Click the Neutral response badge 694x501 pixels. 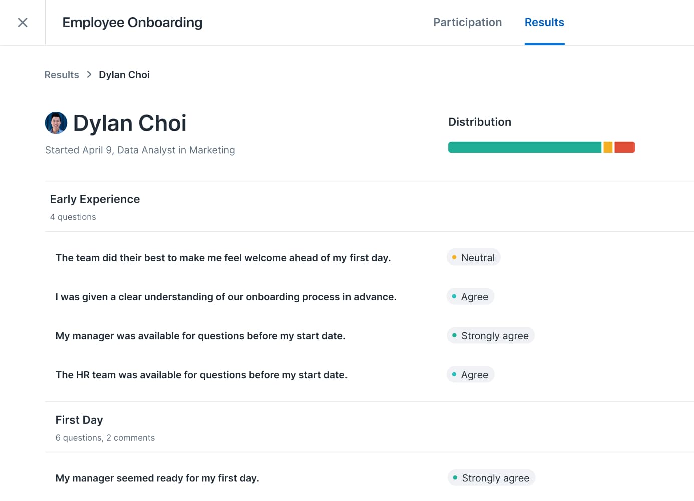[x=473, y=257]
